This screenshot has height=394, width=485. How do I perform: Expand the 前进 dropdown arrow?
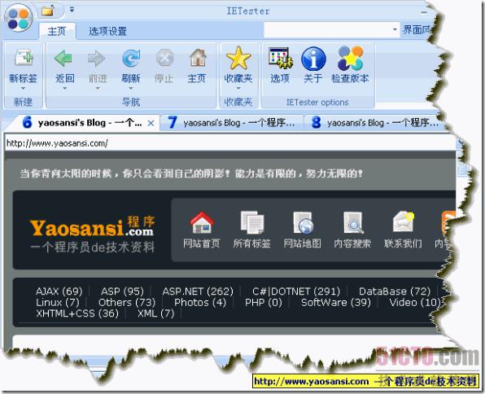click(x=98, y=89)
